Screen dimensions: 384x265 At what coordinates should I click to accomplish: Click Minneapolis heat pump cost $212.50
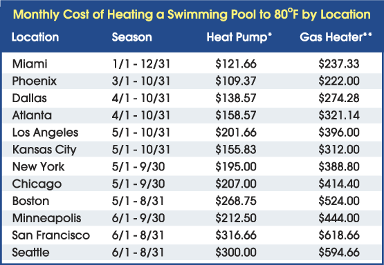236,218
